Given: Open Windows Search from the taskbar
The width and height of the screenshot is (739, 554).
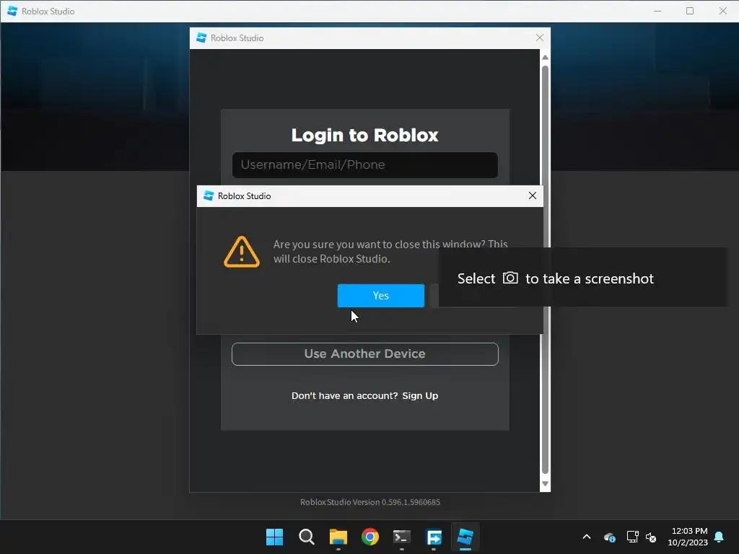Looking at the screenshot, I should 306,537.
